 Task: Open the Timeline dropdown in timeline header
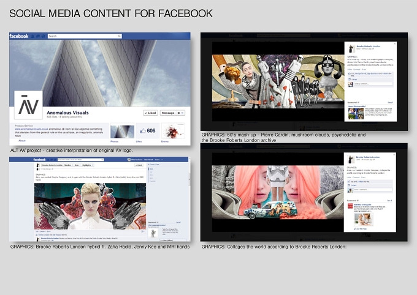tap(68, 165)
